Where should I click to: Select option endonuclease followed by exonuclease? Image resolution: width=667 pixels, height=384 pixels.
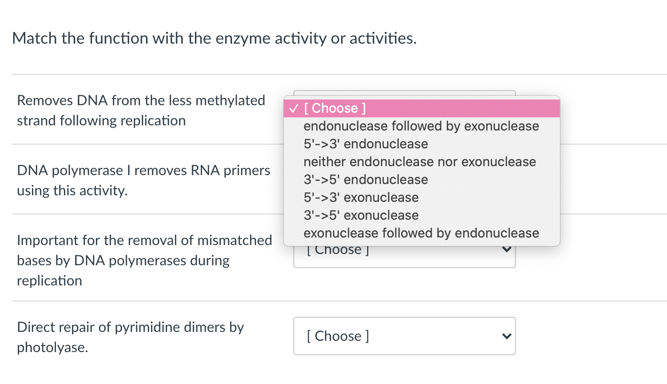pos(421,126)
